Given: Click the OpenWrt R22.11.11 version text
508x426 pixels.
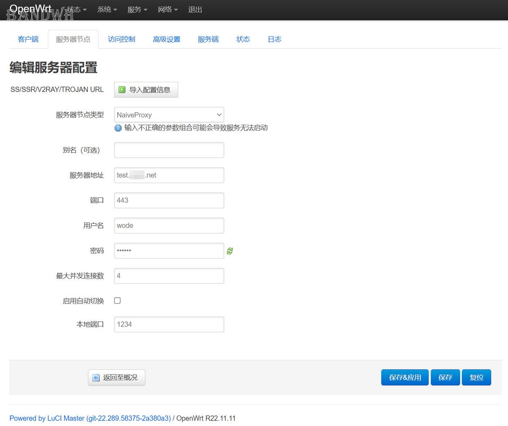Looking at the screenshot, I should pos(206,418).
